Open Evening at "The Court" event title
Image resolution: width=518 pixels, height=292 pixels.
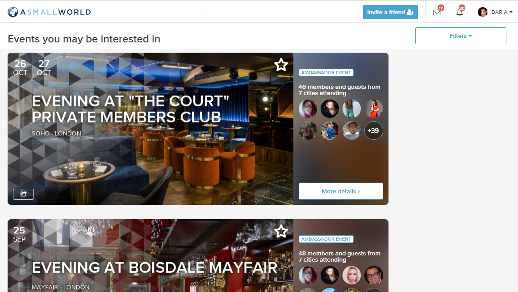130,109
